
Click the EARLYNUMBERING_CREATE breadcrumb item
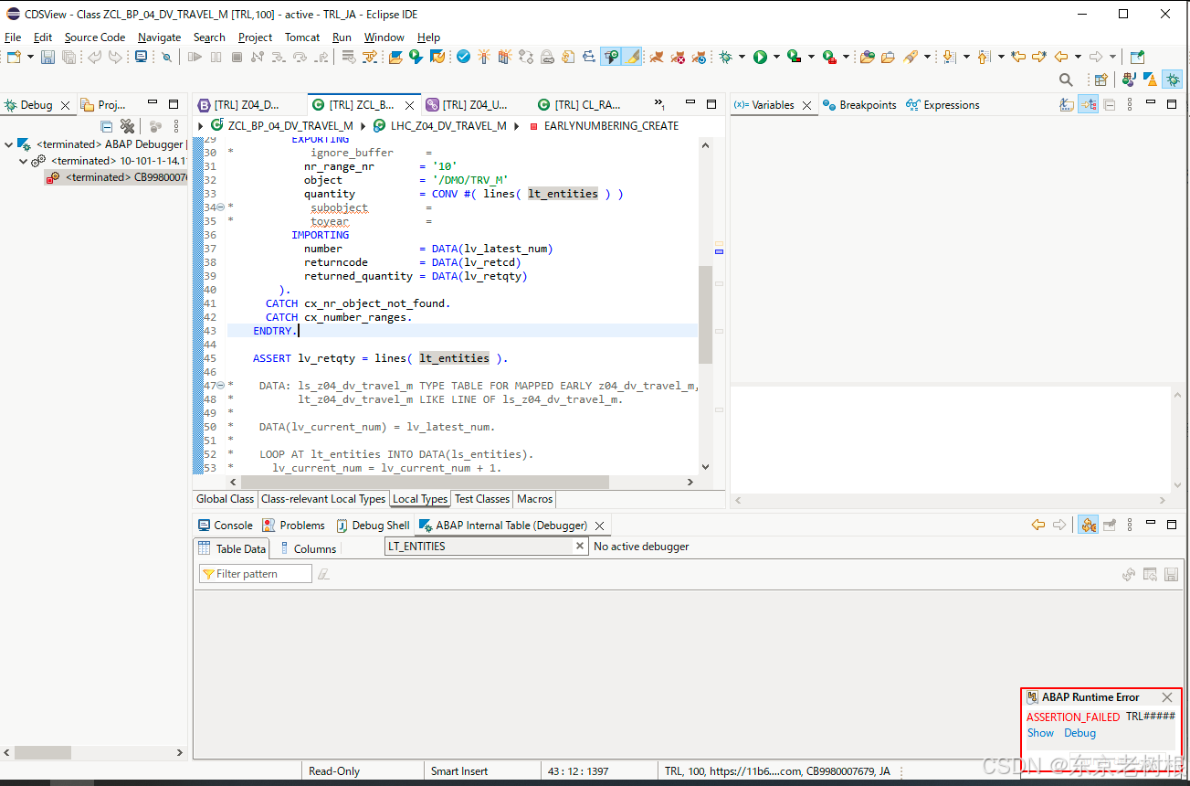(611, 125)
